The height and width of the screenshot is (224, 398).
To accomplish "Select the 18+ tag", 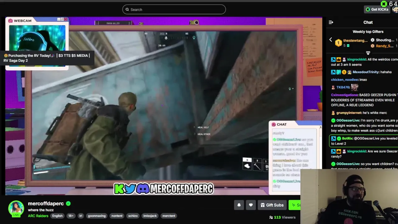I will tap(71, 216).
